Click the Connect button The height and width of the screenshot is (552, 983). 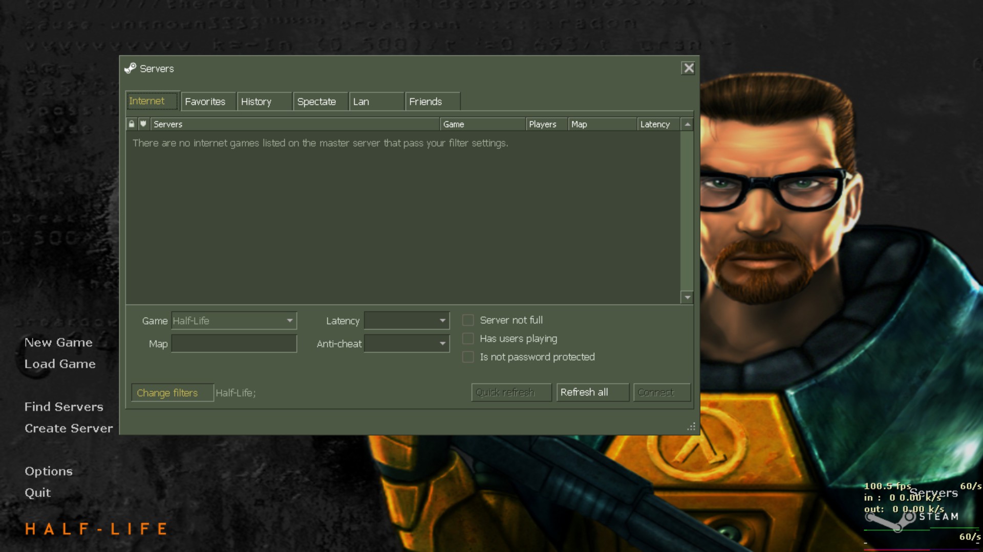click(662, 393)
